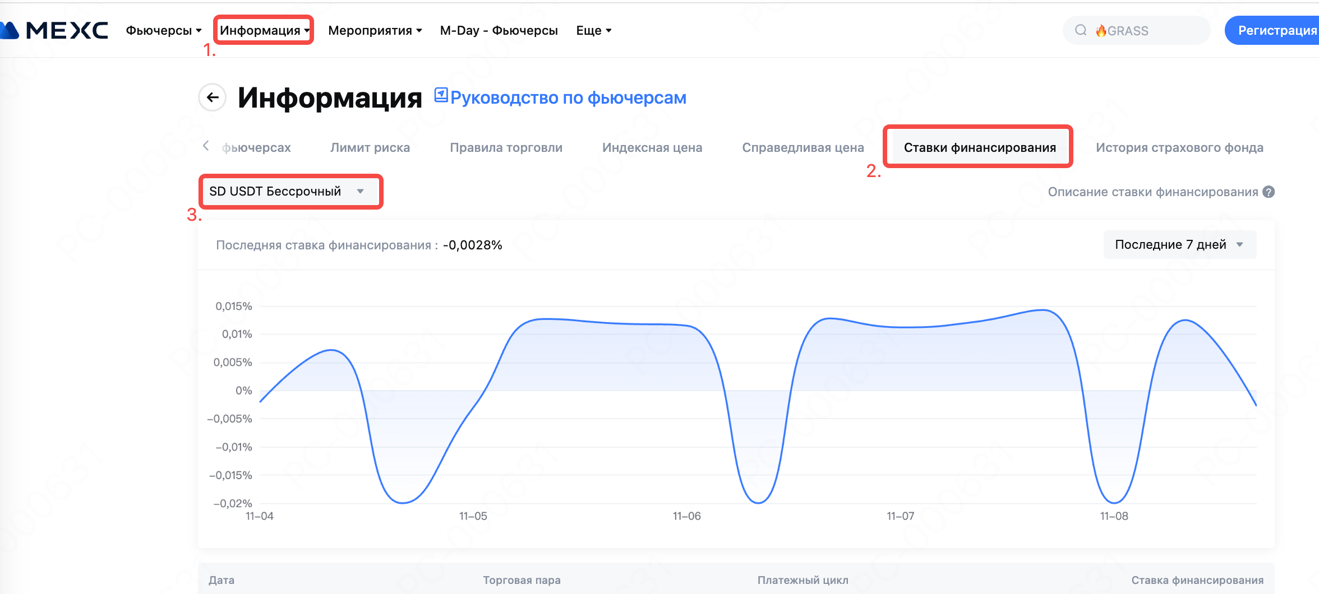Click the futures guide book icon
This screenshot has height=594, width=1319.
click(441, 96)
